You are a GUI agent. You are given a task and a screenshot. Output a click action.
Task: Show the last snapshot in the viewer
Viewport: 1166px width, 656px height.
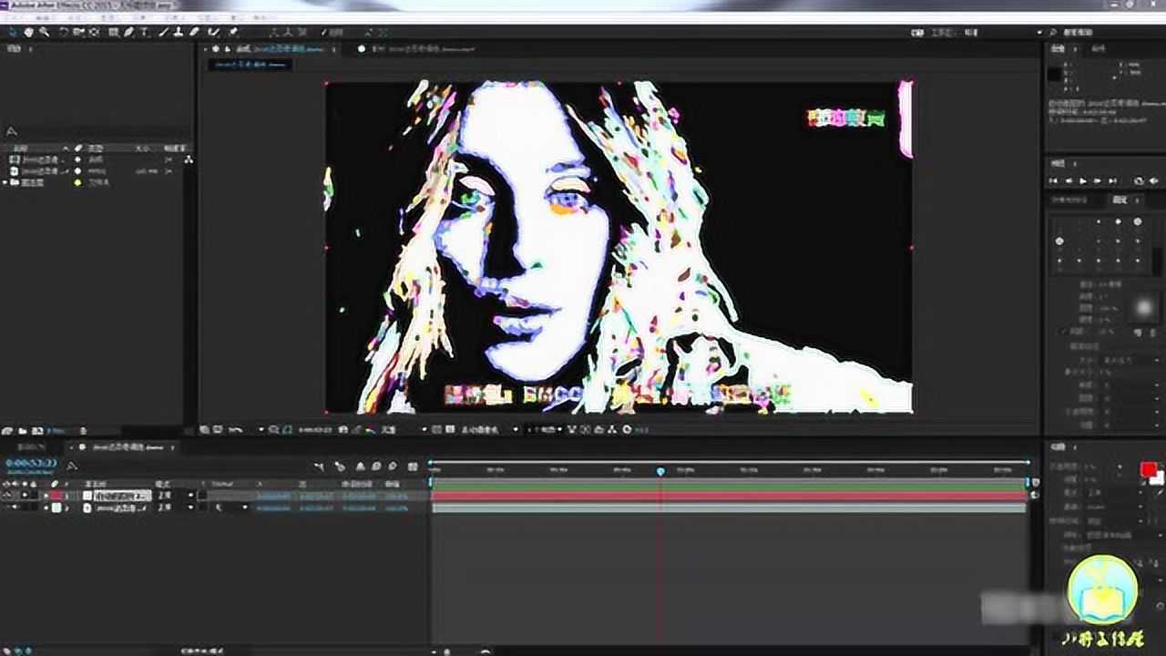click(358, 429)
